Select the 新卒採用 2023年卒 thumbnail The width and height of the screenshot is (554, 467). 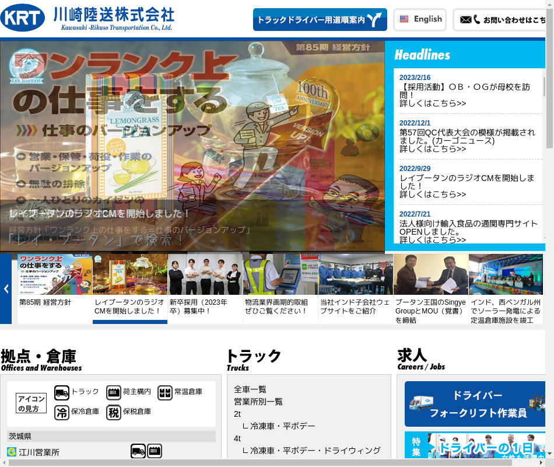pyautogui.click(x=205, y=288)
